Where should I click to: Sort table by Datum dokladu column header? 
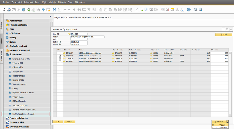(x=139, y=50)
